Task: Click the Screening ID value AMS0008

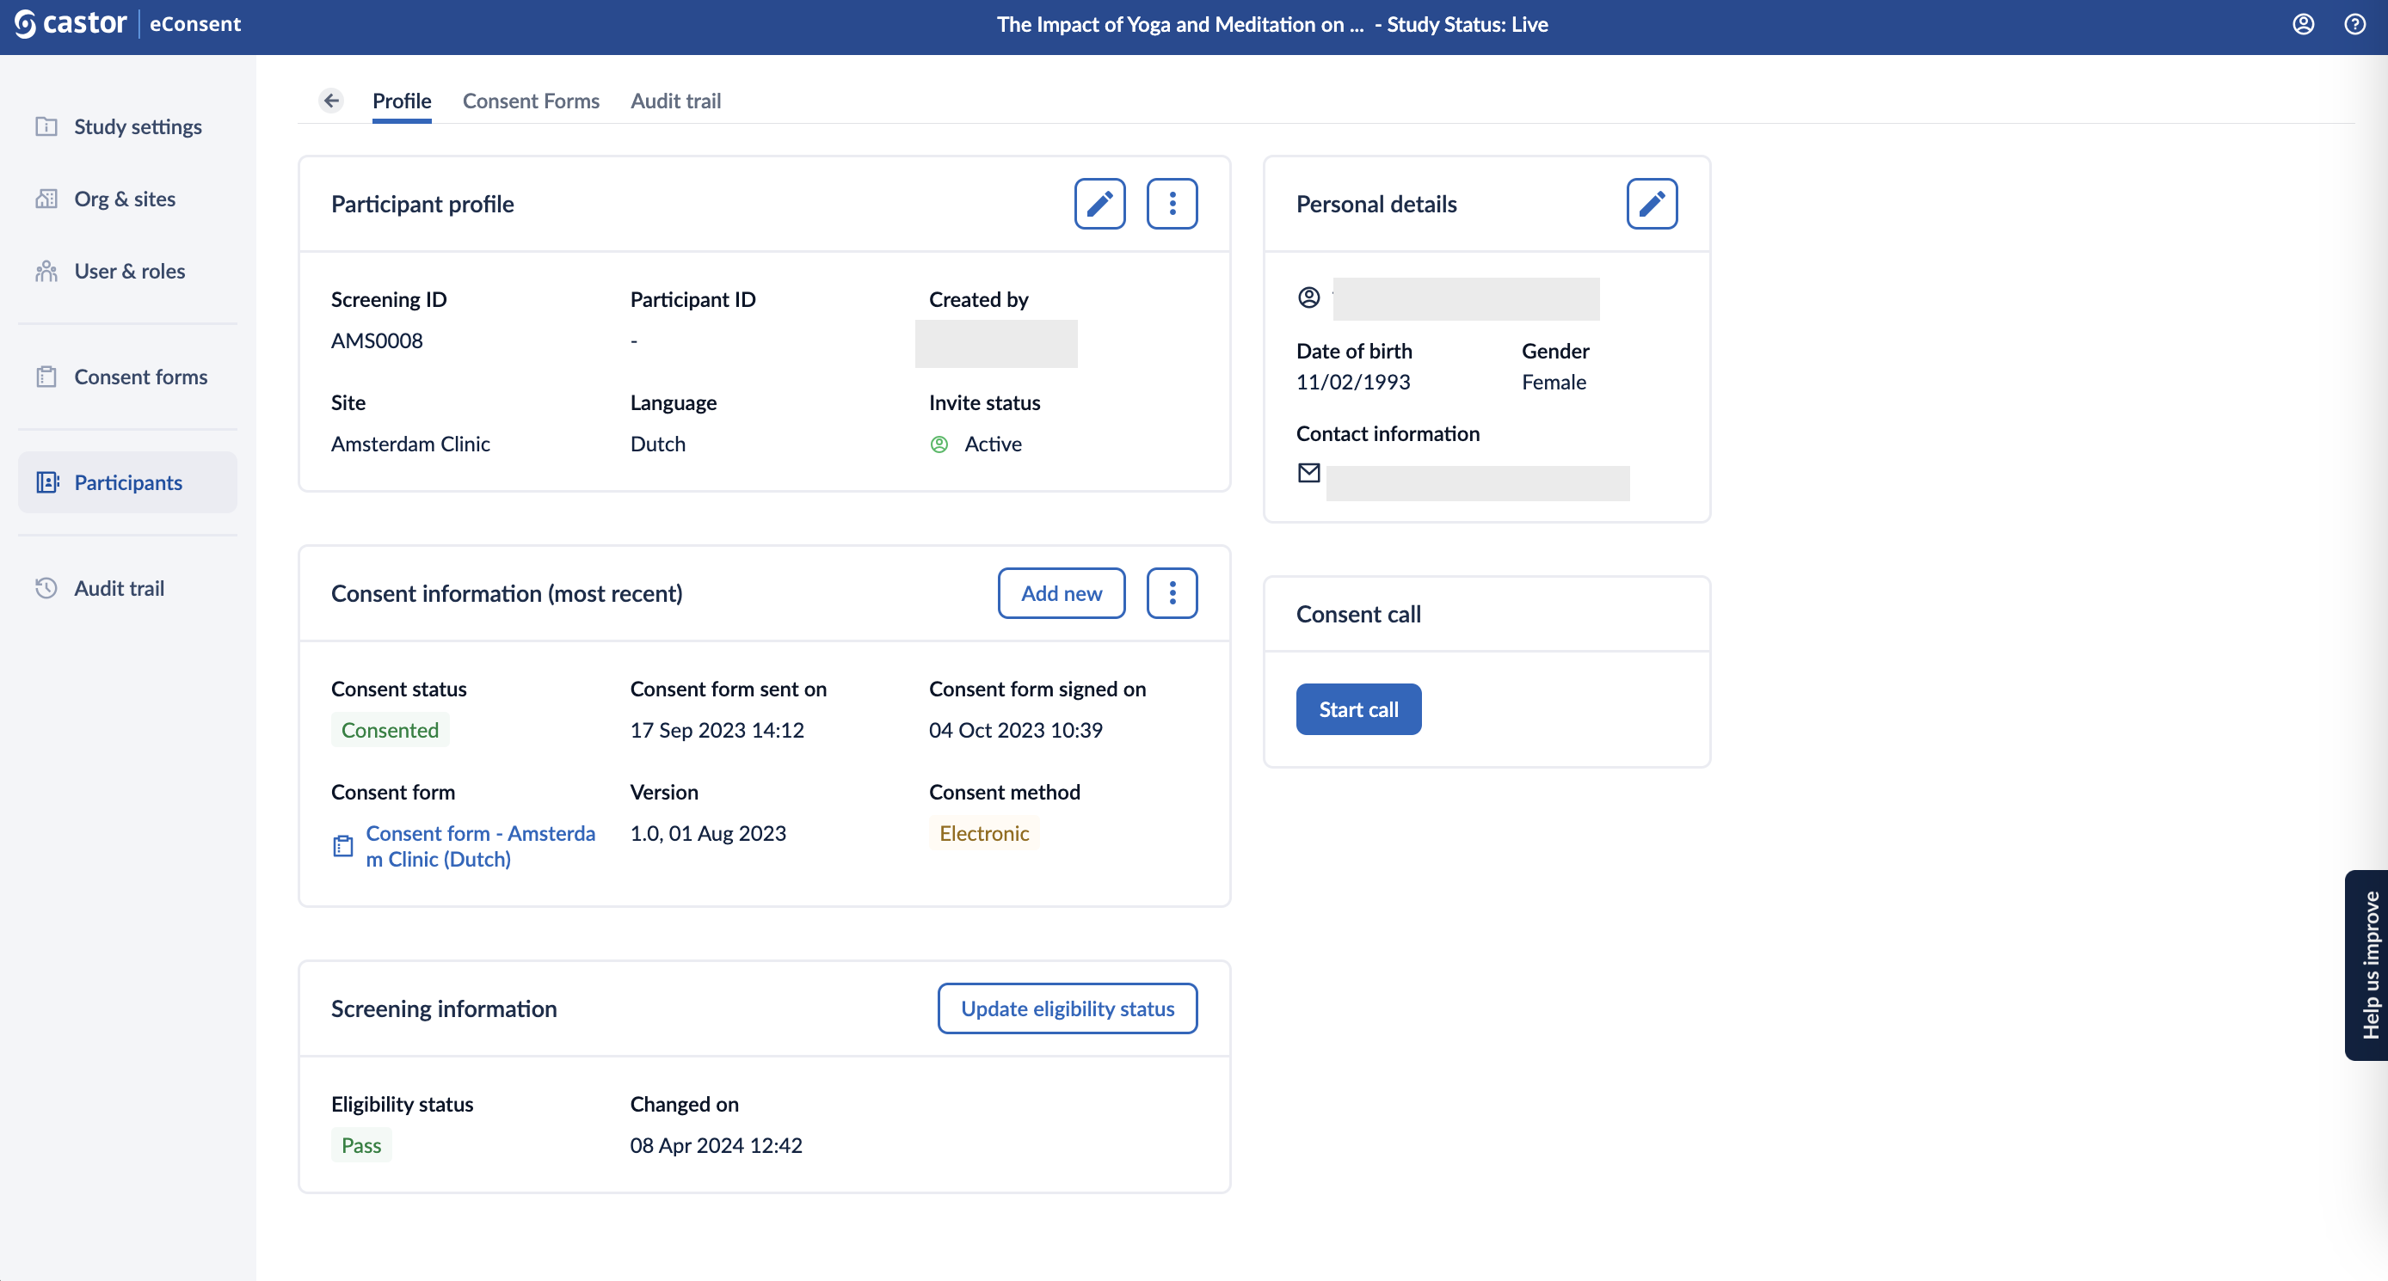Action: click(377, 340)
